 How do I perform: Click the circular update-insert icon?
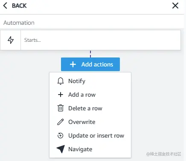[61, 135]
